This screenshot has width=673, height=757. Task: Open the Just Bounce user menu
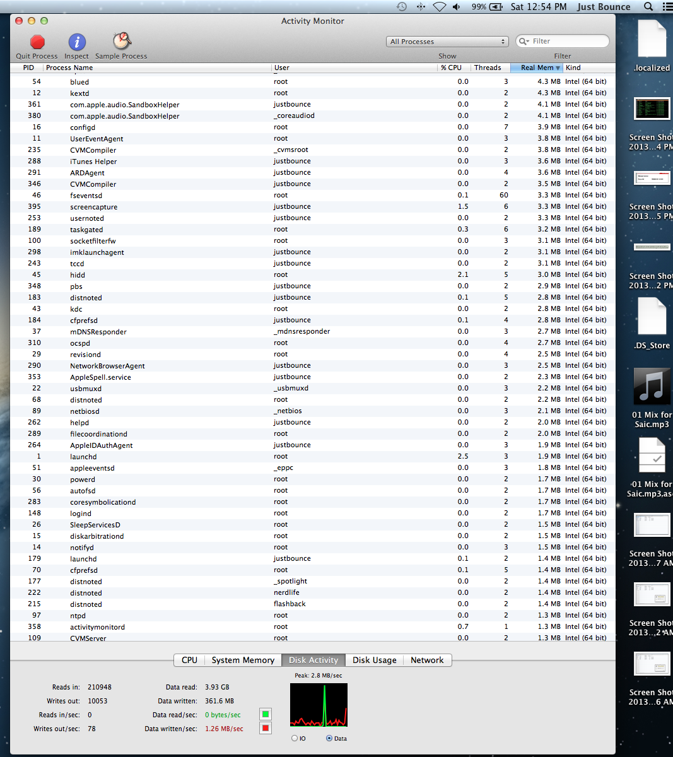click(604, 6)
